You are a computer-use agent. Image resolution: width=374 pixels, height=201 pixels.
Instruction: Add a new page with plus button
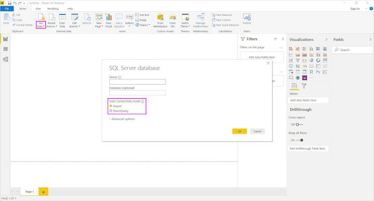point(43,192)
